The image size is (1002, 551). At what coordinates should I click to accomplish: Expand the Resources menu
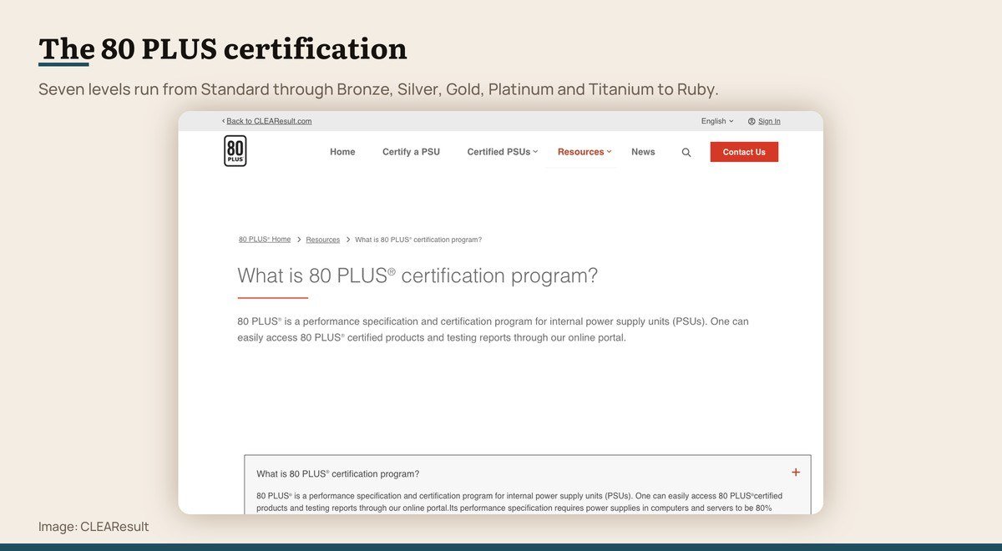(584, 152)
